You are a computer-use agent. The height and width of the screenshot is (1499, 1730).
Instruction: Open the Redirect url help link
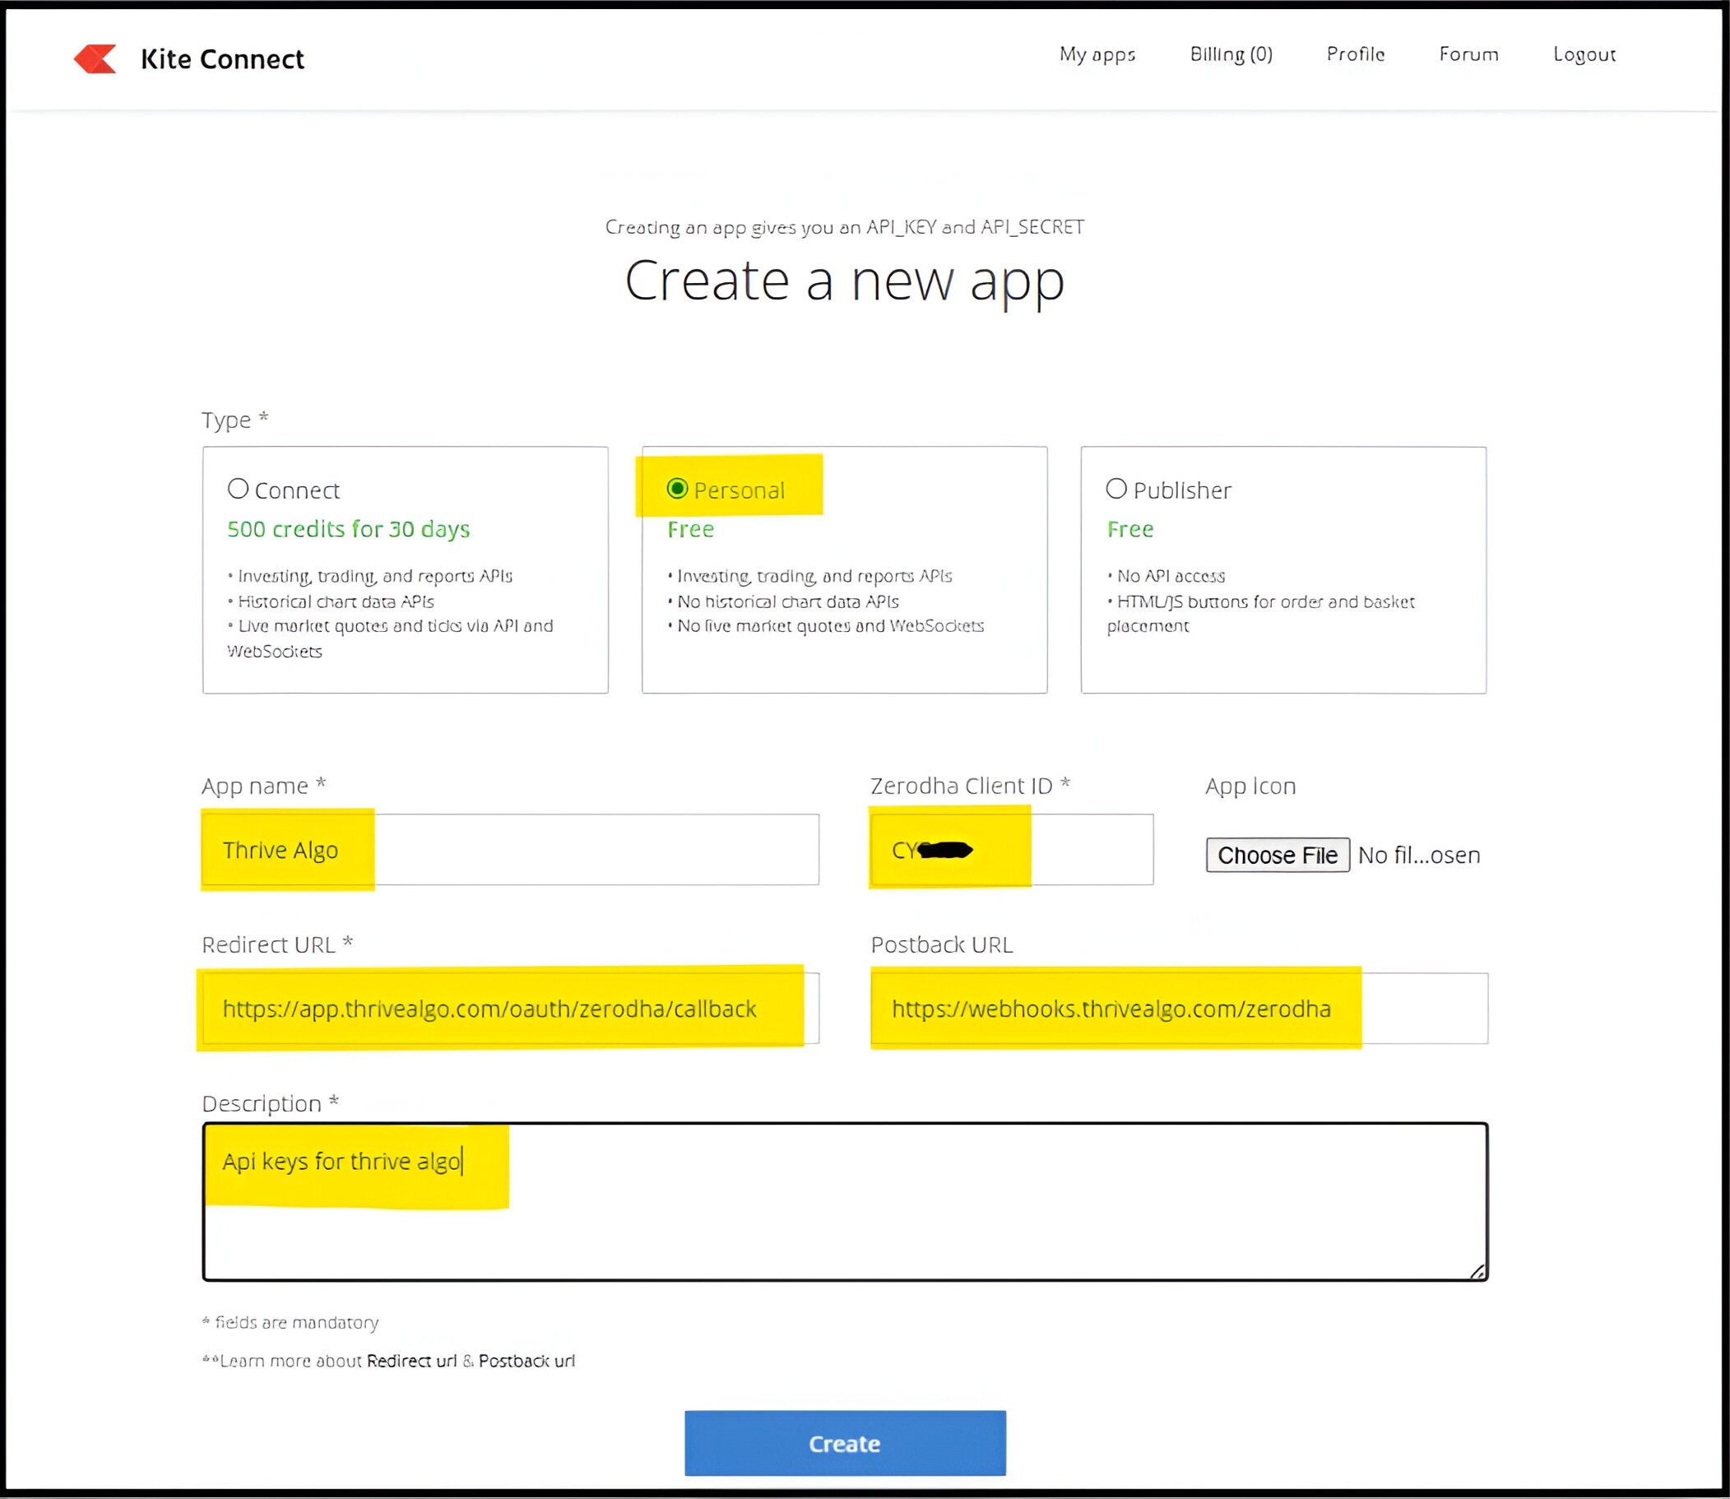[x=411, y=1361]
